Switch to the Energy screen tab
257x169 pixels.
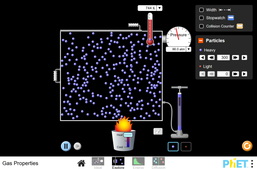[138, 163]
